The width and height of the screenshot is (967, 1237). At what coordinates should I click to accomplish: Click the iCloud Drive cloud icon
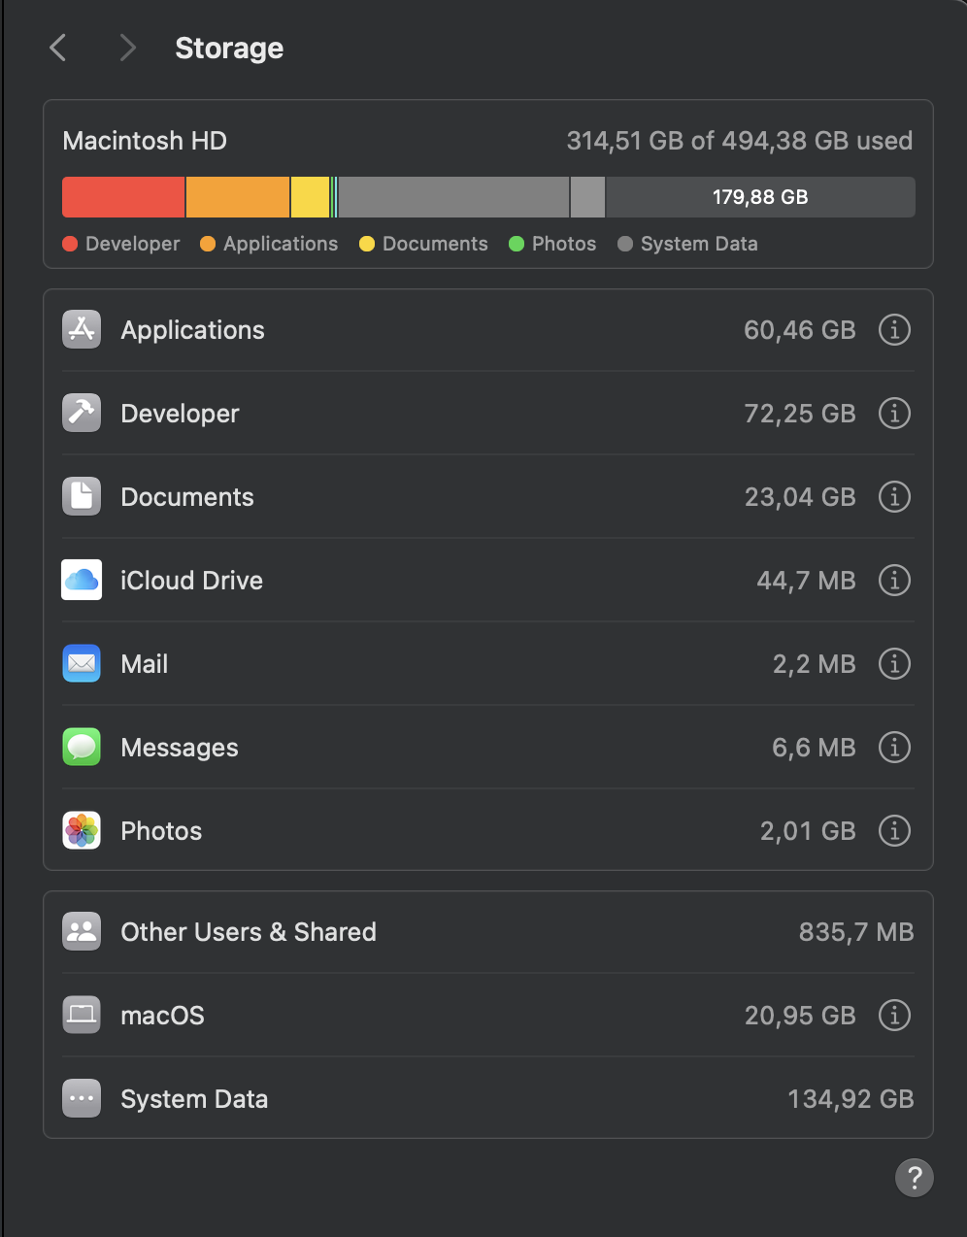pos(82,581)
